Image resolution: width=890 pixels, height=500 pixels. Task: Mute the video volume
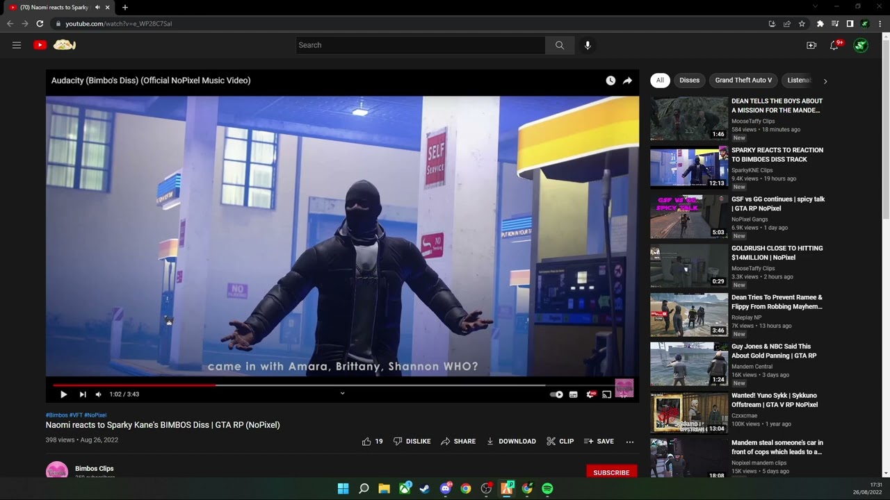pos(99,394)
